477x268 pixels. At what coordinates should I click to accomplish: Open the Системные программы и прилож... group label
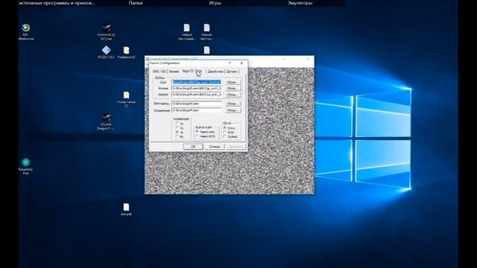(x=57, y=3)
